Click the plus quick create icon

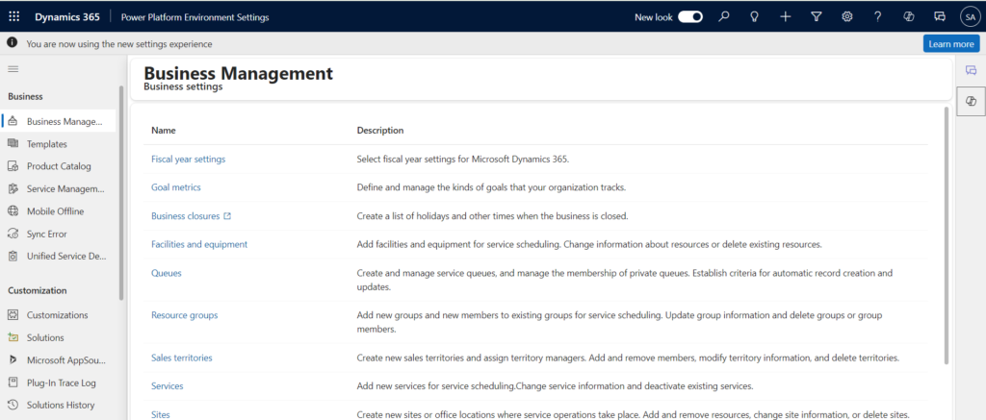(786, 16)
